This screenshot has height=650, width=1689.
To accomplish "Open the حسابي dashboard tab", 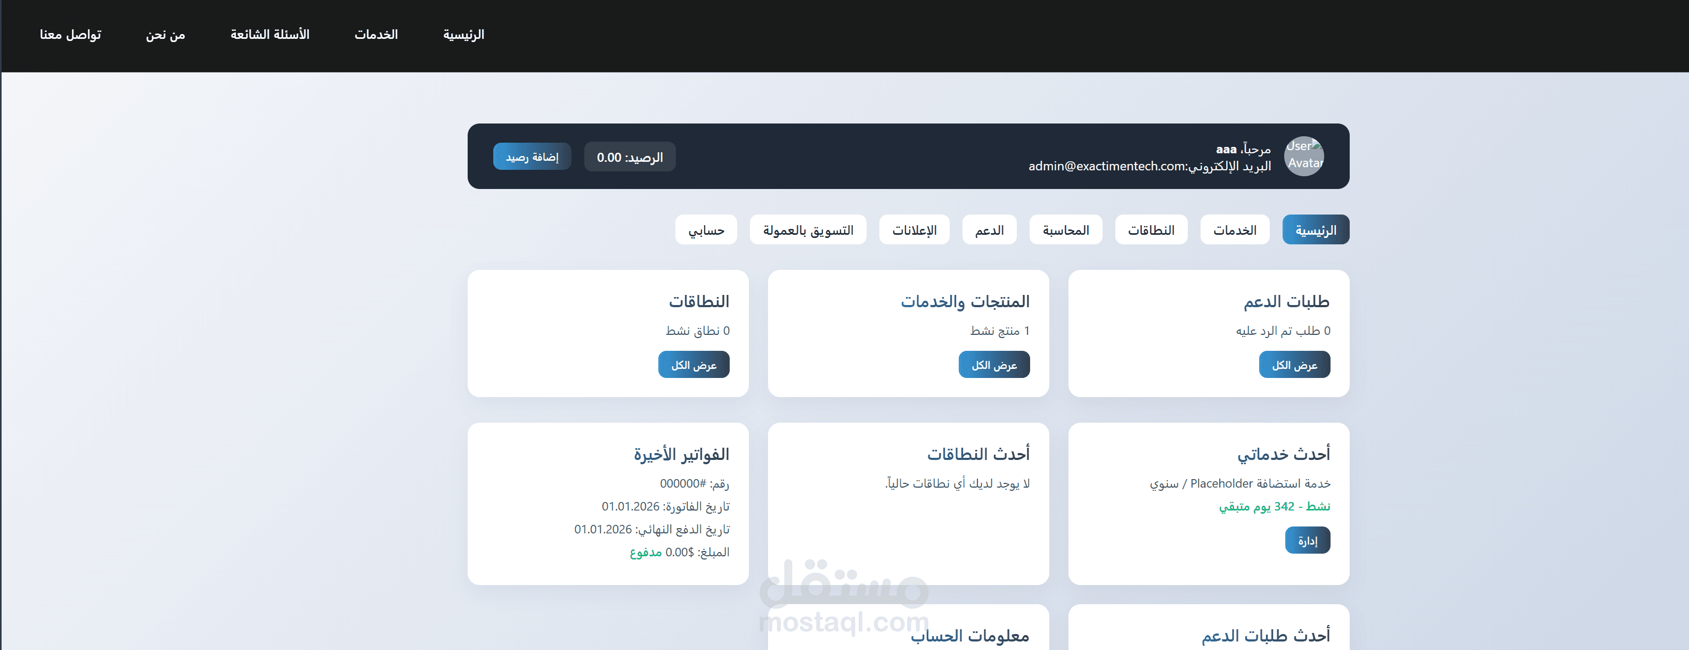I will [x=706, y=229].
